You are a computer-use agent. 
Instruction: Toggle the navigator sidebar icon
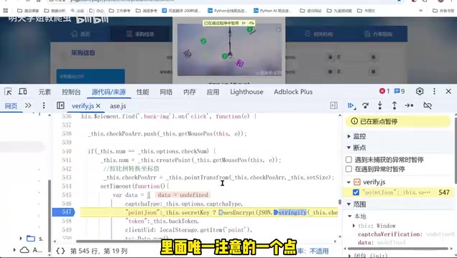pos(60,105)
